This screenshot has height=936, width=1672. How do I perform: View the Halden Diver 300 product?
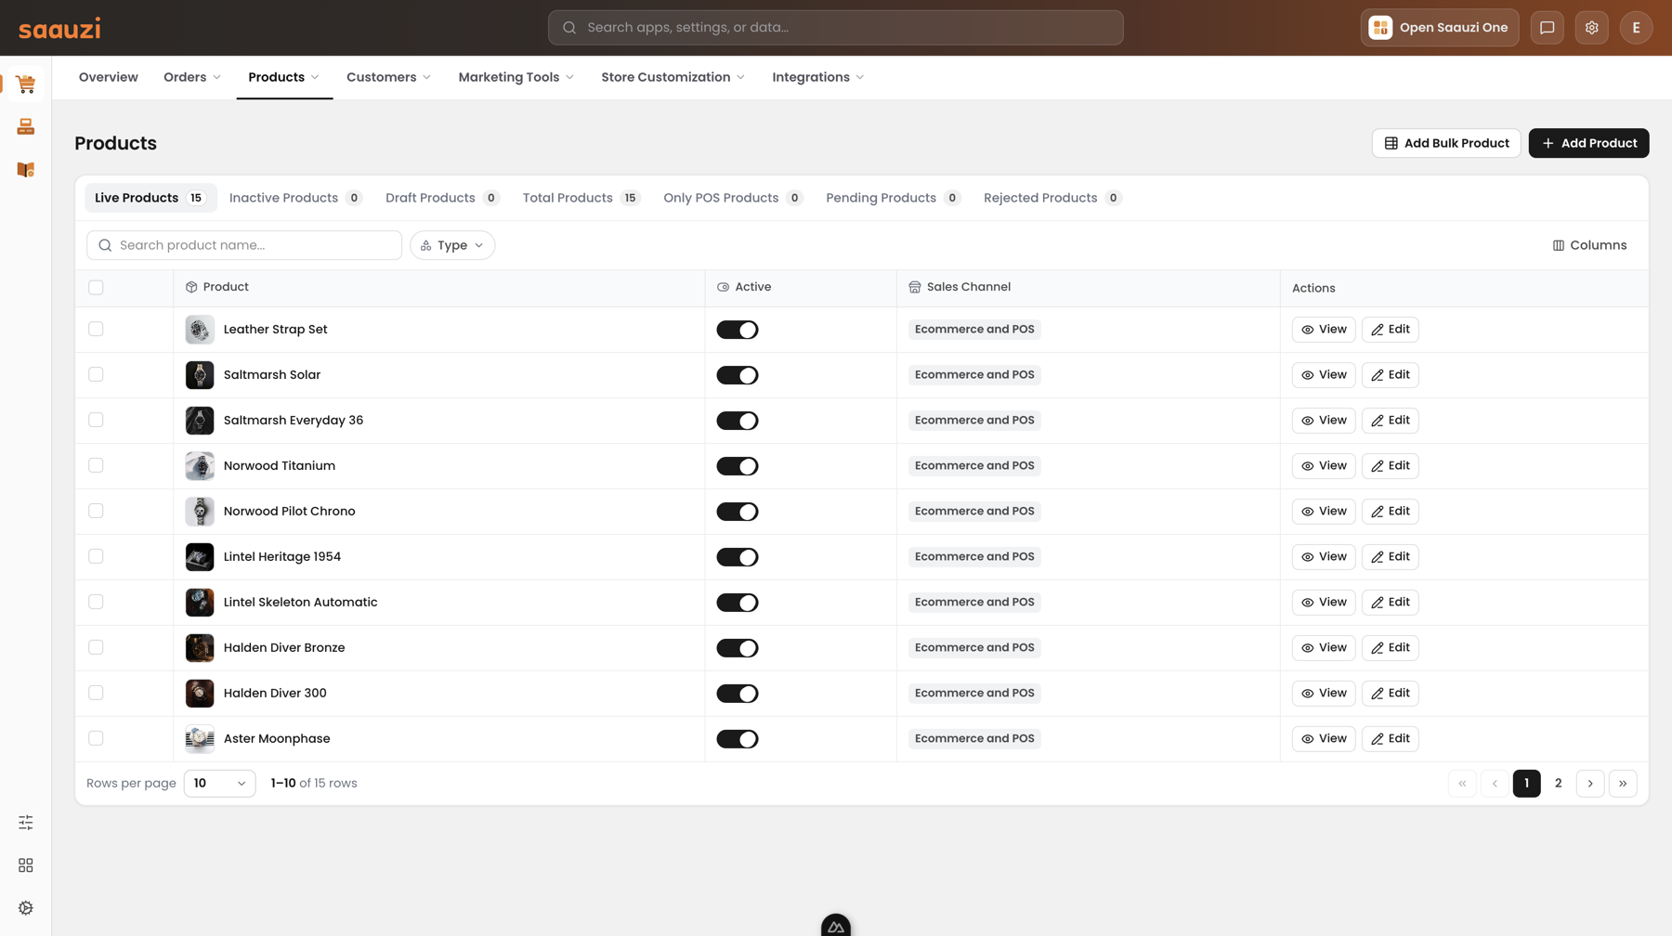(1324, 694)
